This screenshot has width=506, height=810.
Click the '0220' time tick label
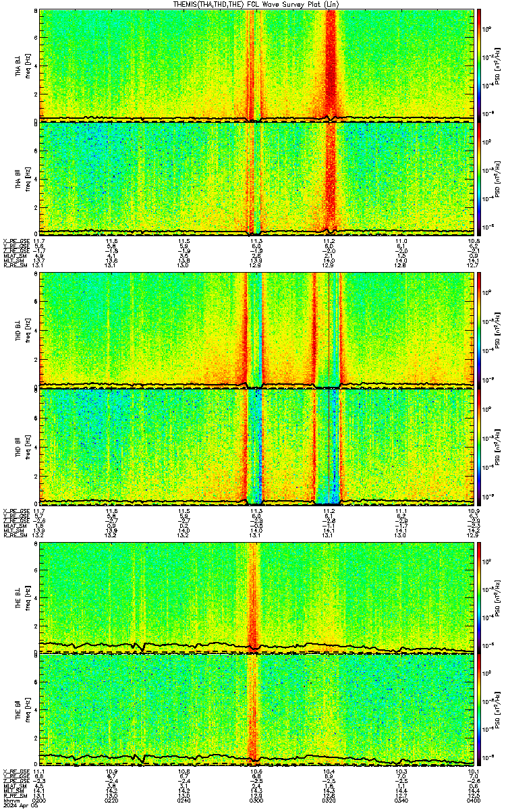point(112,801)
